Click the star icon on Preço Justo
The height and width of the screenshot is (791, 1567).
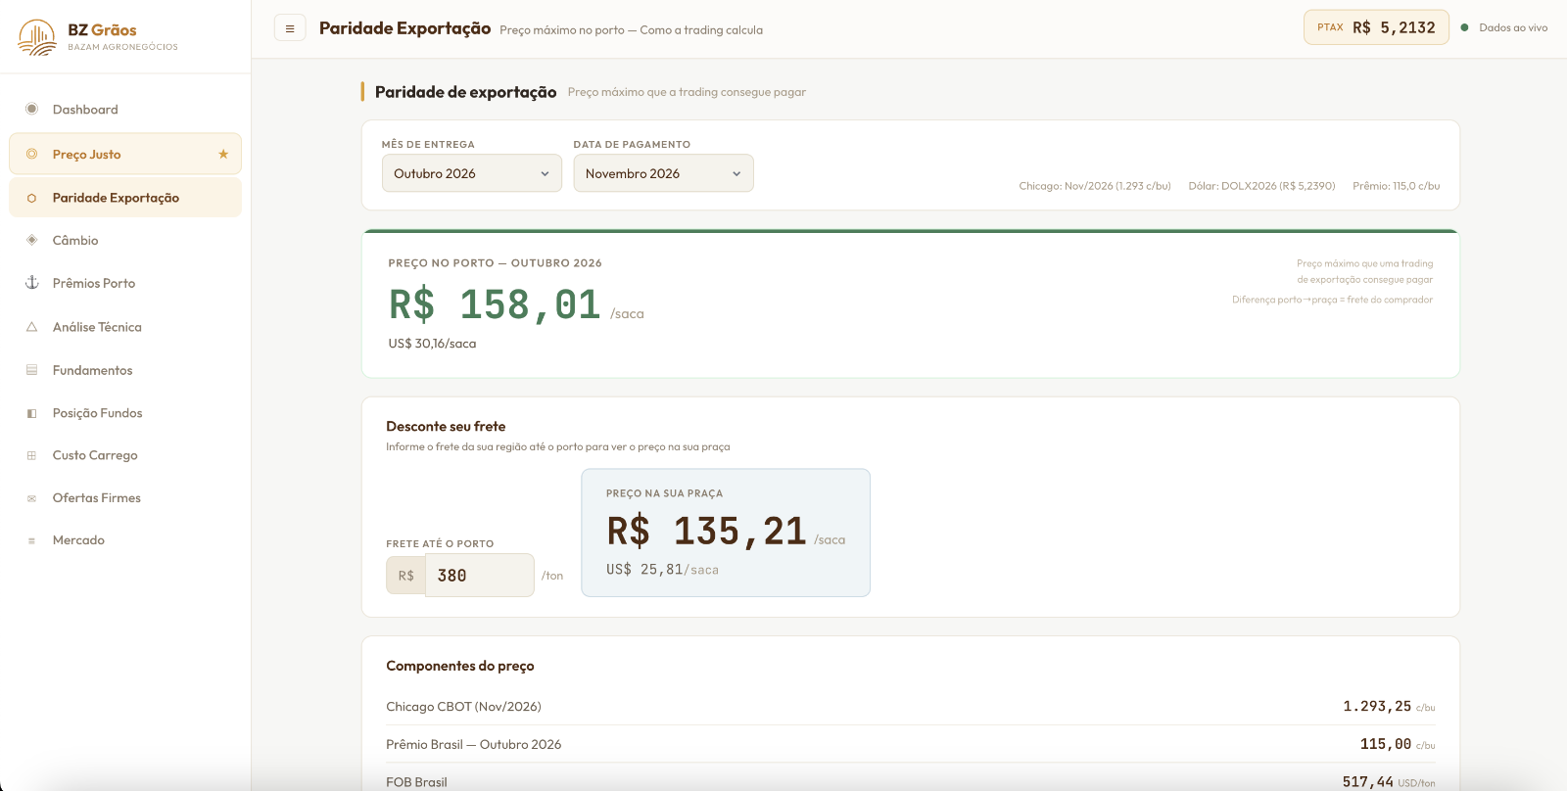[223, 154]
